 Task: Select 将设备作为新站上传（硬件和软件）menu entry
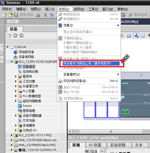[x=91, y=63]
